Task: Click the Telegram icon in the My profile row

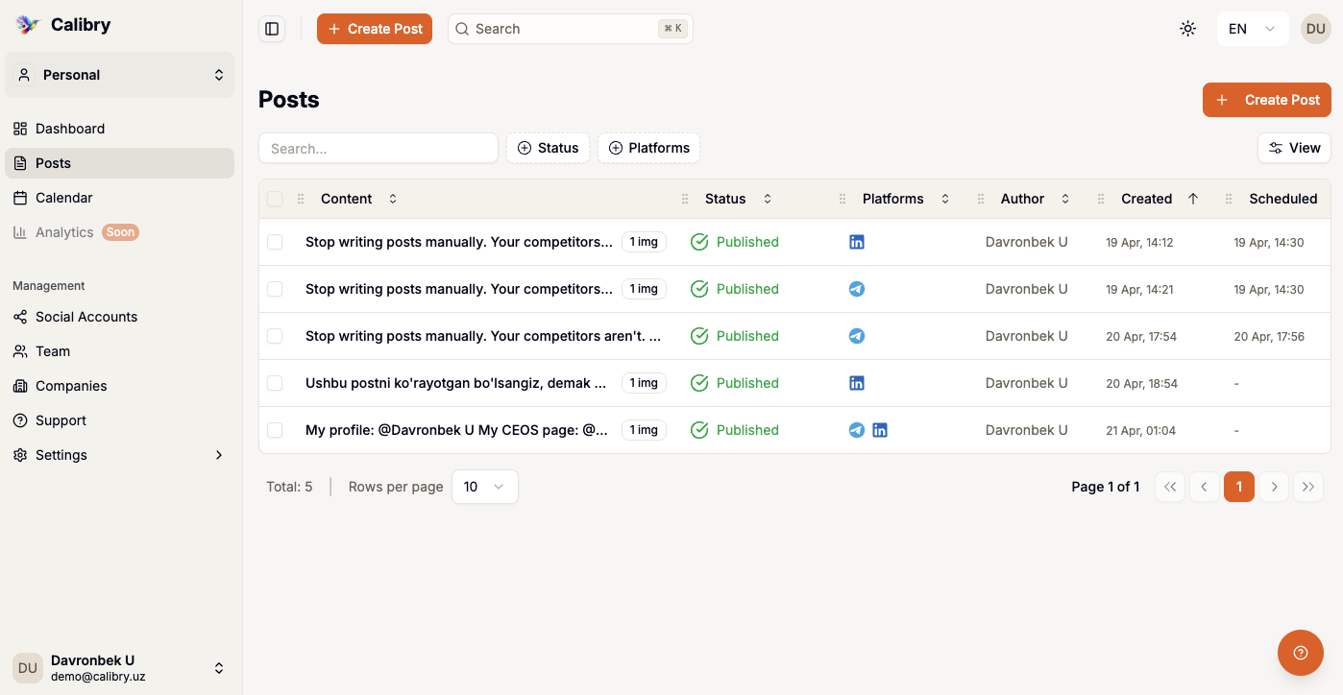Action: click(x=857, y=430)
